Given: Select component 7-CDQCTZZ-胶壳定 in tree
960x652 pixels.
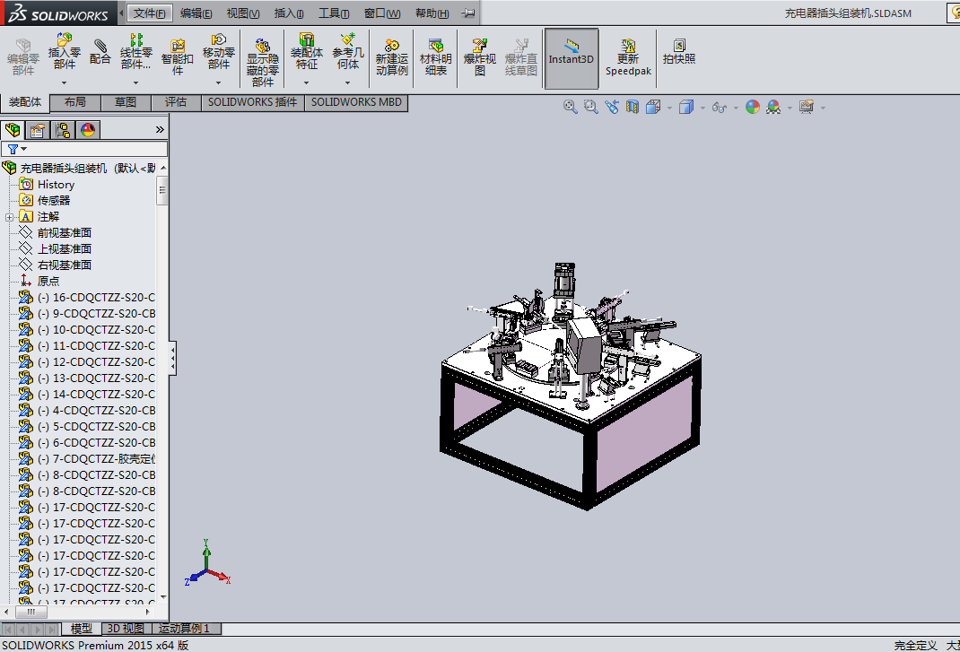Looking at the screenshot, I should [x=86, y=458].
